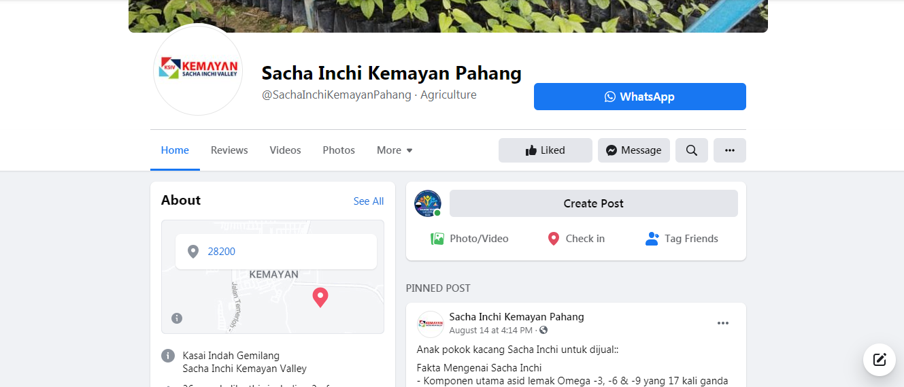Open the Videos tab
This screenshot has width=904, height=387.
285,150
